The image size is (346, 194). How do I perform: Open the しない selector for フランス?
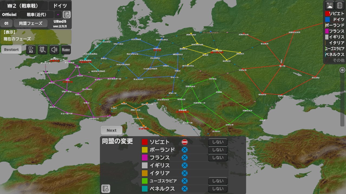click(x=218, y=158)
